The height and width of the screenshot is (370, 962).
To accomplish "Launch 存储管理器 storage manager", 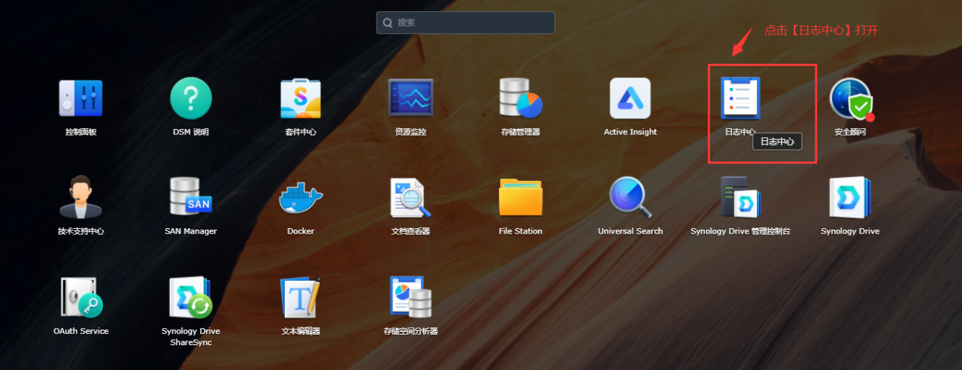I will 520,98.
